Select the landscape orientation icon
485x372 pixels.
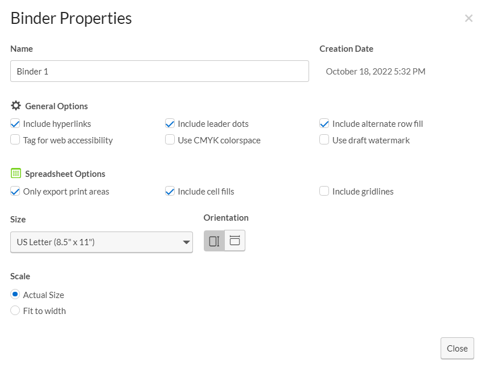[x=235, y=240]
